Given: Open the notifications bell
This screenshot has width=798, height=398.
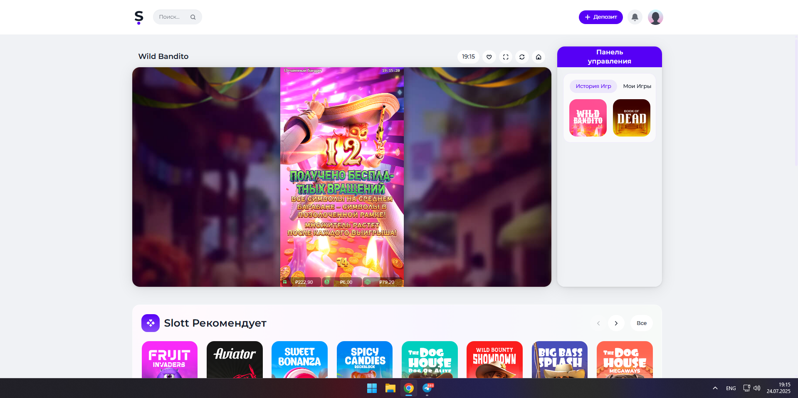Looking at the screenshot, I should click(x=635, y=17).
